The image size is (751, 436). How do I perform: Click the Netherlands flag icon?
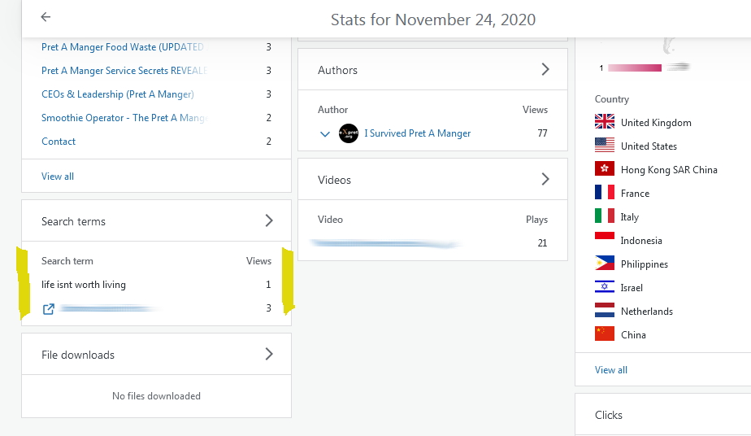605,311
